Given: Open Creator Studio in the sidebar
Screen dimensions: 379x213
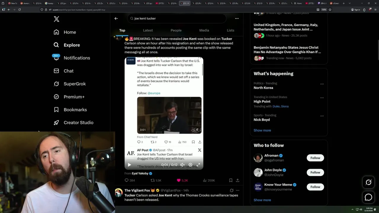Looking at the screenshot, I should pos(73,122).
